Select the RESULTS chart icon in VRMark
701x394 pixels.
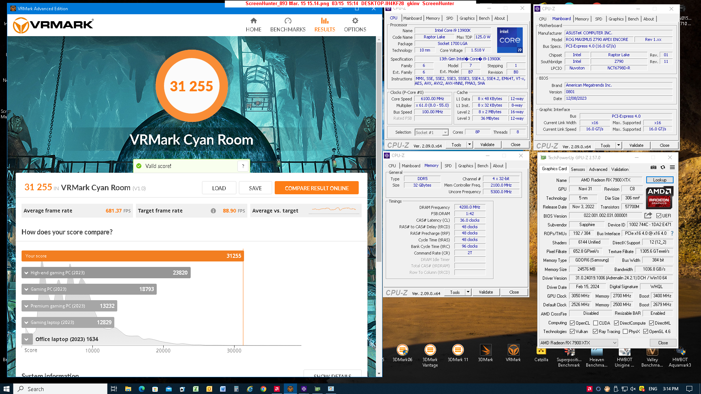(325, 21)
